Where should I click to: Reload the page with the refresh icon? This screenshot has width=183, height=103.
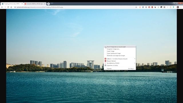point(8,7)
